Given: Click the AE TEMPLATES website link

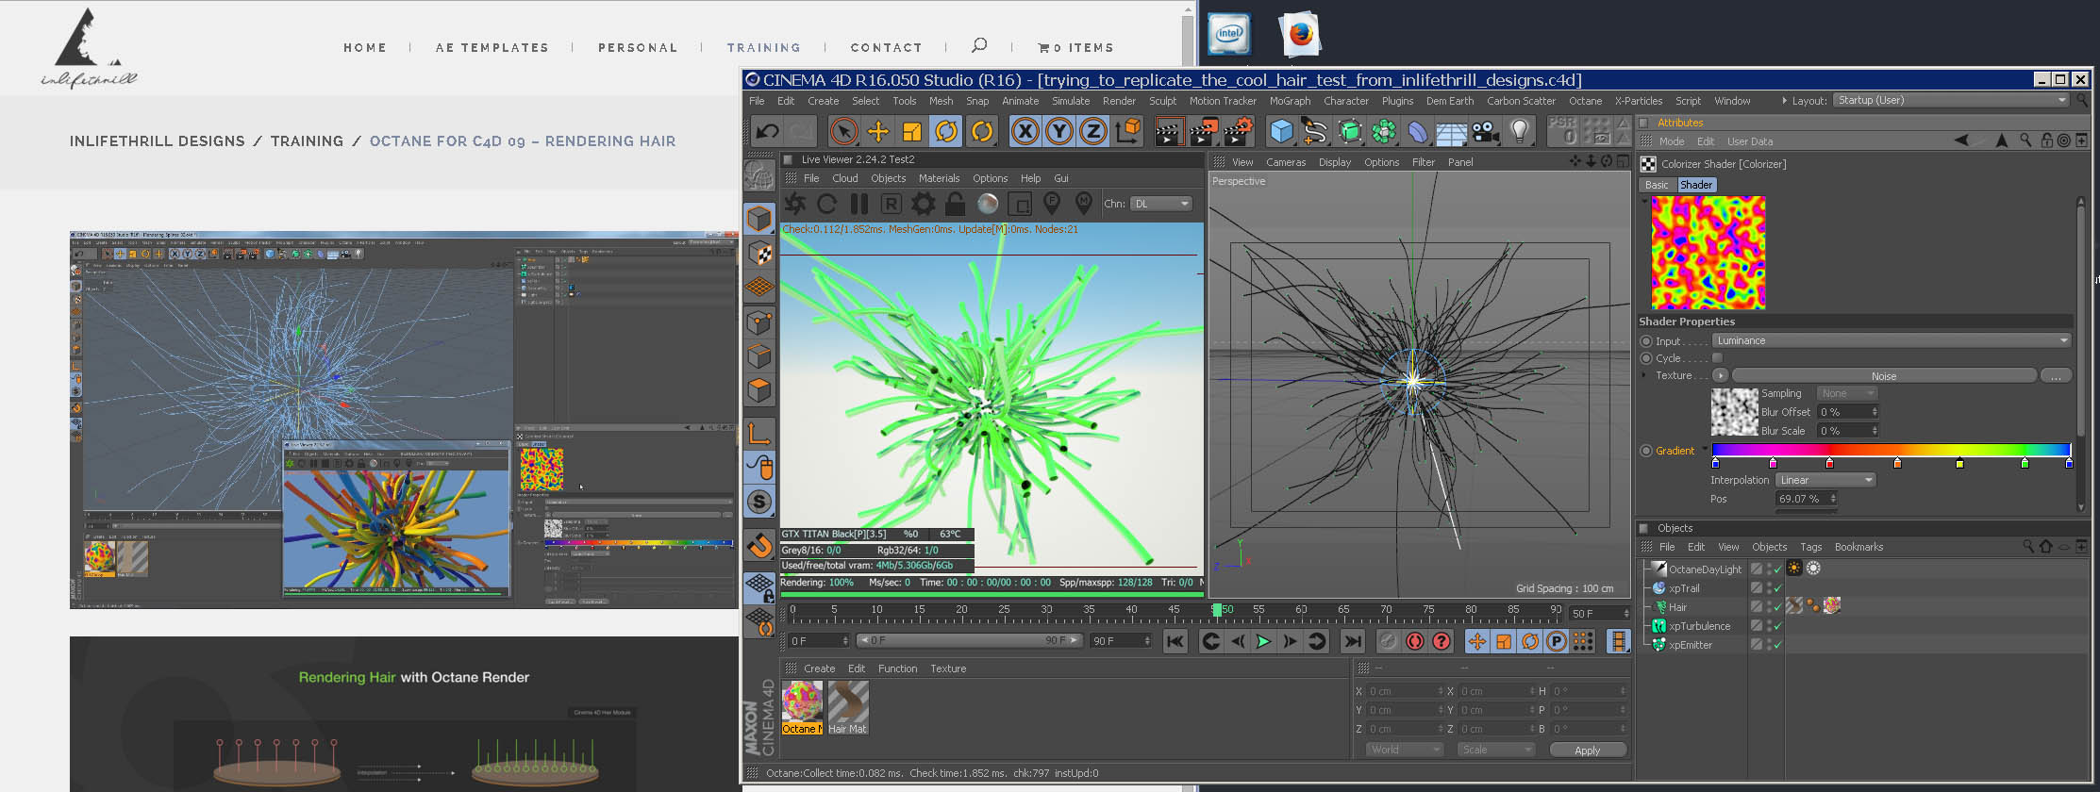Looking at the screenshot, I should click(492, 47).
